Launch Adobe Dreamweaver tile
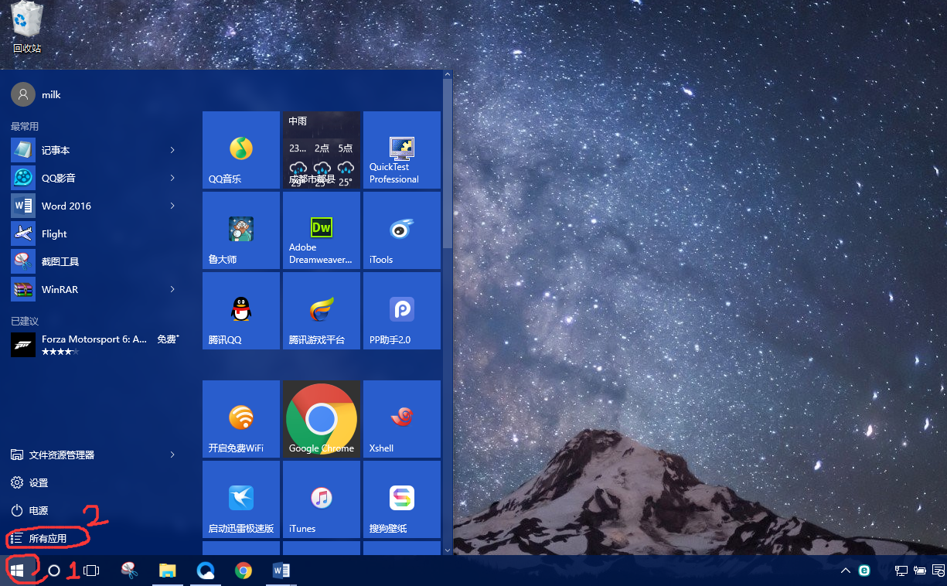947x586 pixels. [322, 230]
